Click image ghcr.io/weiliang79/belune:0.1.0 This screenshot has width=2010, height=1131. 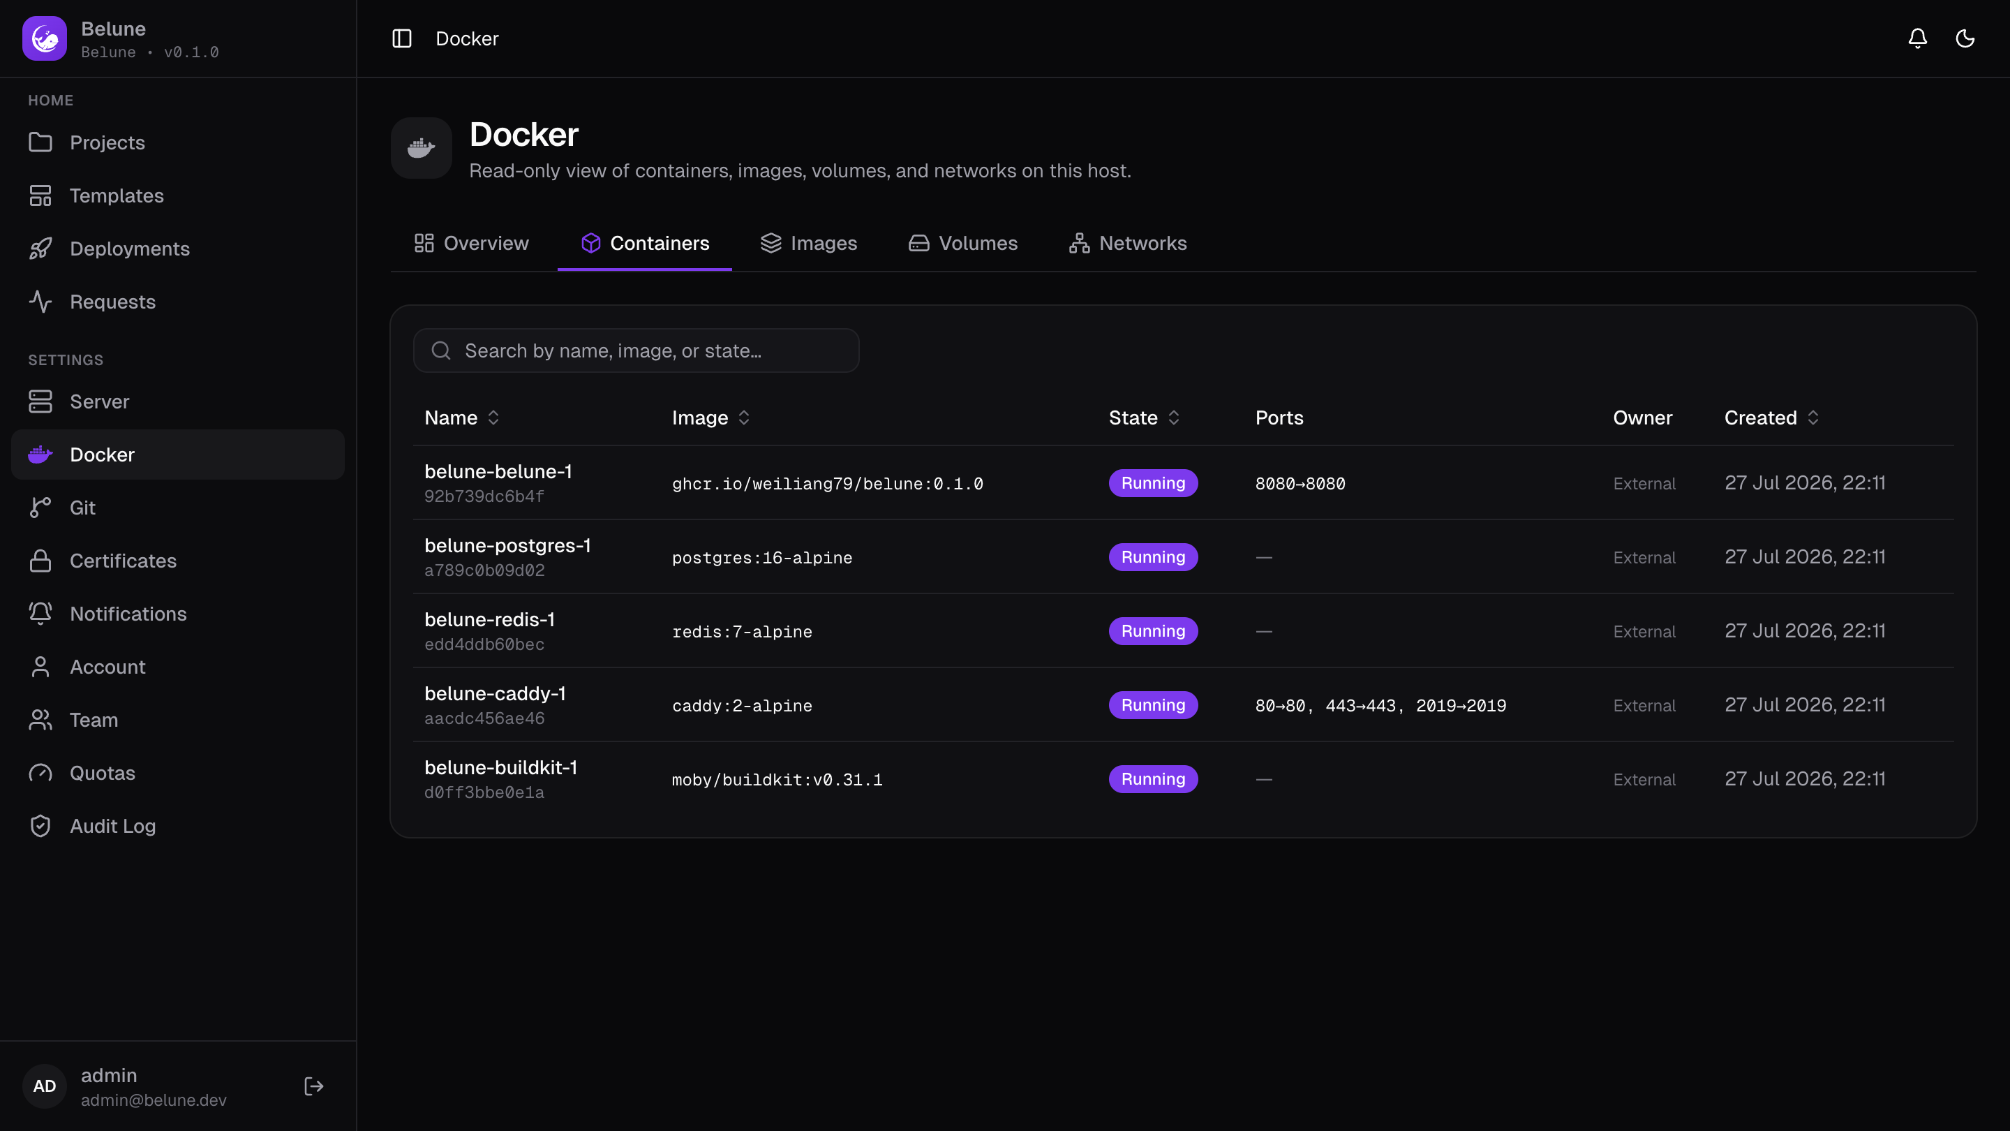point(827,484)
